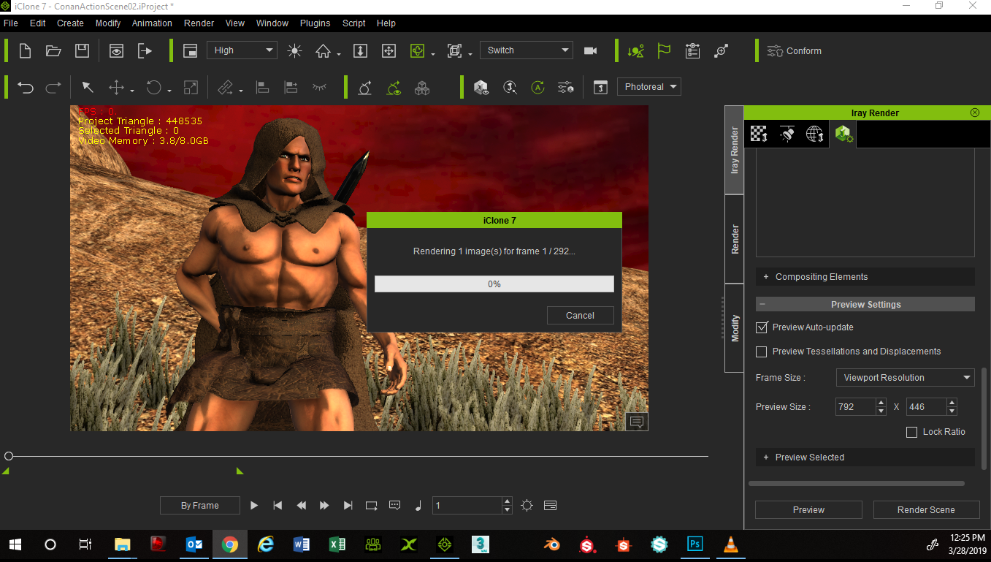This screenshot has width=991, height=562.
Task: Open the Animation menu
Action: [x=152, y=23]
